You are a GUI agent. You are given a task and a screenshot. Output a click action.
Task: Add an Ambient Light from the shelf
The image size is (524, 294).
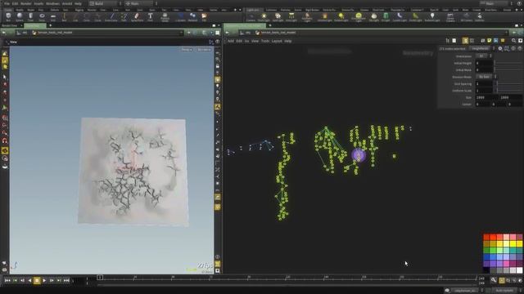click(x=432, y=17)
